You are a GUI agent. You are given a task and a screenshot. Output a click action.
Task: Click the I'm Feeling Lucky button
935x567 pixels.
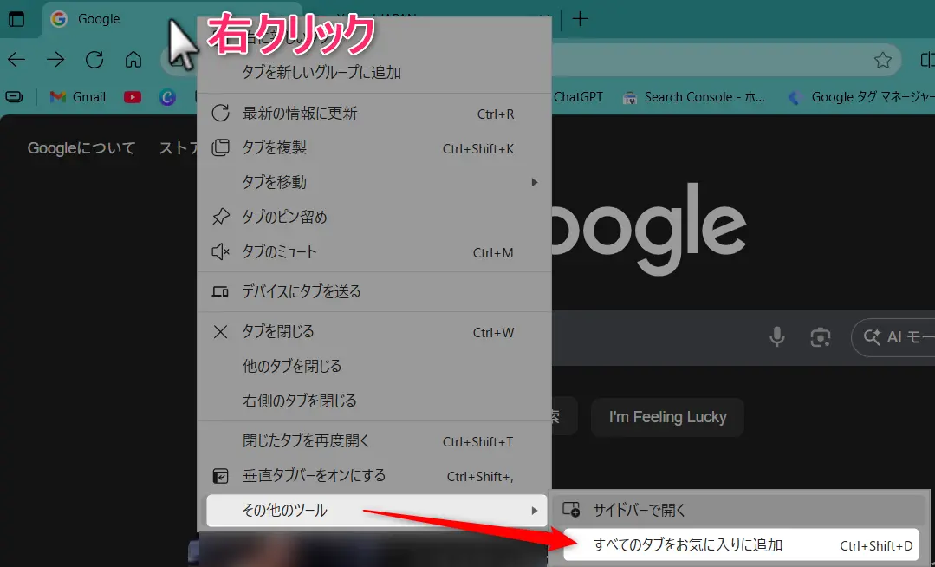667,417
